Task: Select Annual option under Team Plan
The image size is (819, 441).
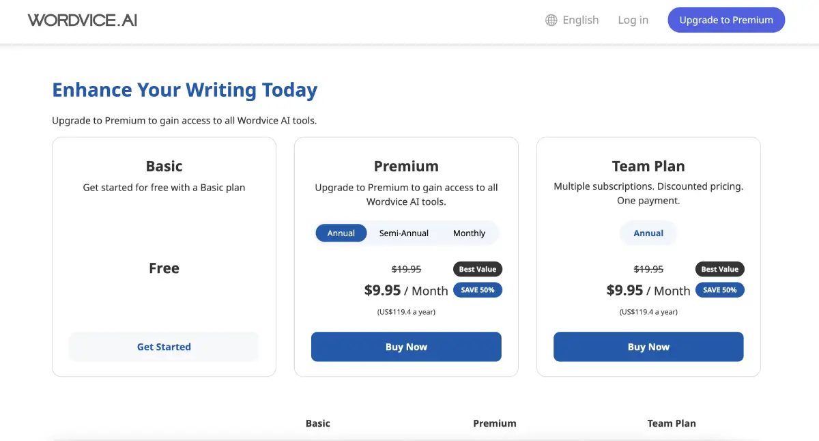Action: click(x=648, y=233)
